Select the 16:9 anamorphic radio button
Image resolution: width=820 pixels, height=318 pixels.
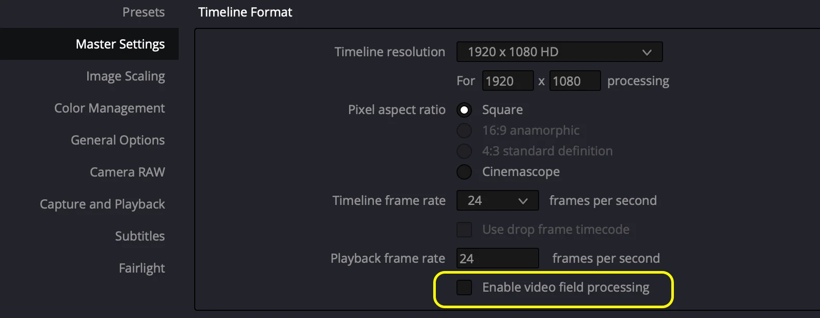[464, 131]
